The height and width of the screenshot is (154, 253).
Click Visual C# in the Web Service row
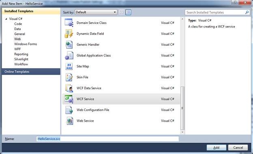(167, 121)
